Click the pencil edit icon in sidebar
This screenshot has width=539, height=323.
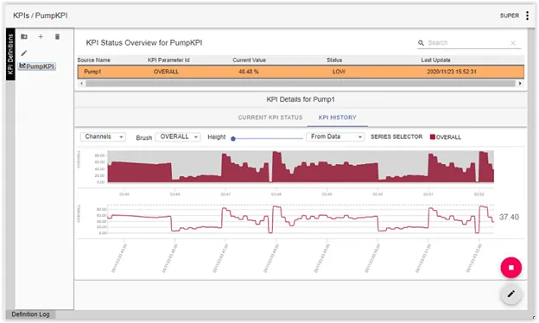coord(23,53)
